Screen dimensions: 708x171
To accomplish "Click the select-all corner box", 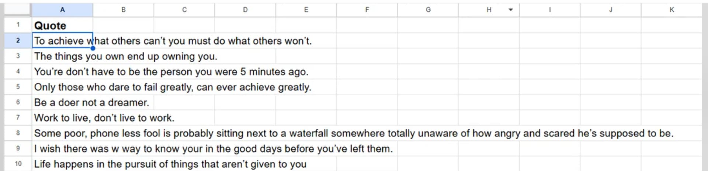I will (17, 10).
